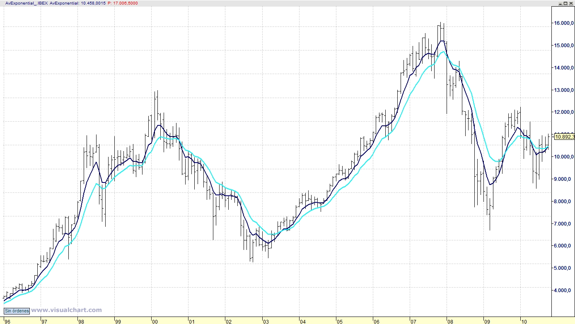Viewport: 575px width, 324px height.
Task: Click the '09' year label on time axis
Action: pyautogui.click(x=487, y=321)
